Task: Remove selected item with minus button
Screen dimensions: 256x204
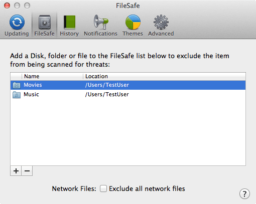Action: tap(27, 171)
